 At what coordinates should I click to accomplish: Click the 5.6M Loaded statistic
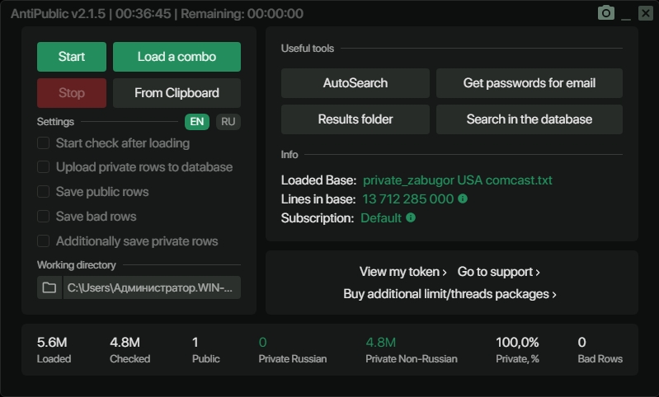52,343
